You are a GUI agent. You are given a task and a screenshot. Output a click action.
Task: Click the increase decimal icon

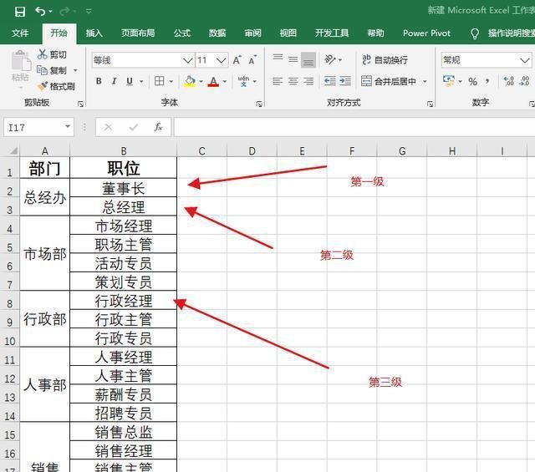508,81
